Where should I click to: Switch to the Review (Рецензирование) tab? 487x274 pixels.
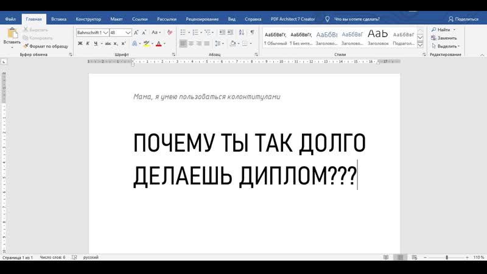[202, 19]
